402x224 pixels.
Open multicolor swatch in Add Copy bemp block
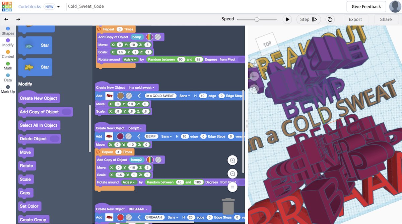click(x=149, y=37)
